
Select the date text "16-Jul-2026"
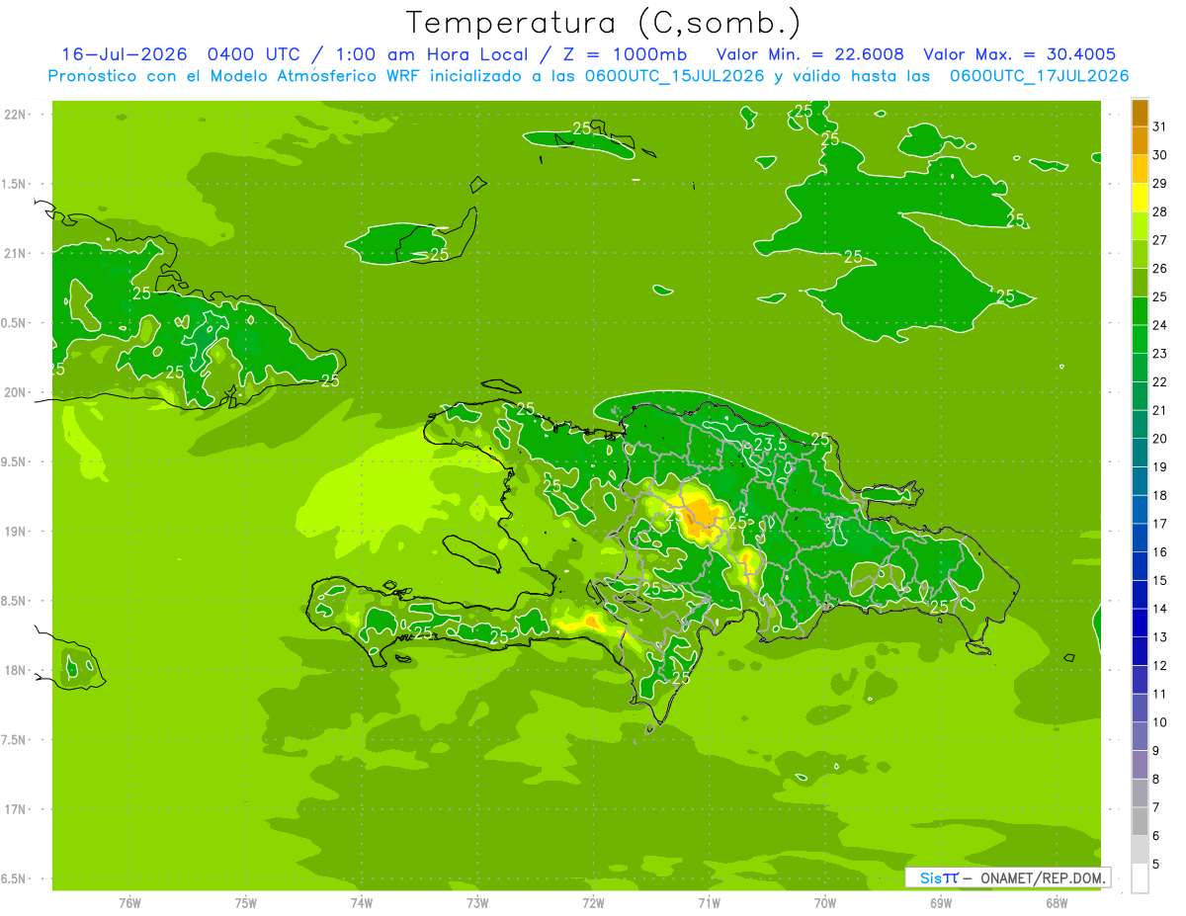(125, 54)
